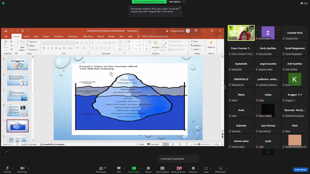Image resolution: width=310 pixels, height=174 pixels.
Task: Dismiss the shared content size notification
Action: click(180, 8)
